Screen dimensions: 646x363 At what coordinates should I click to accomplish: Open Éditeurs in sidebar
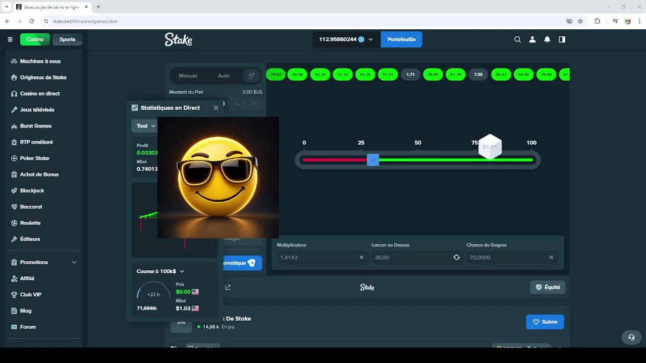pyautogui.click(x=30, y=238)
